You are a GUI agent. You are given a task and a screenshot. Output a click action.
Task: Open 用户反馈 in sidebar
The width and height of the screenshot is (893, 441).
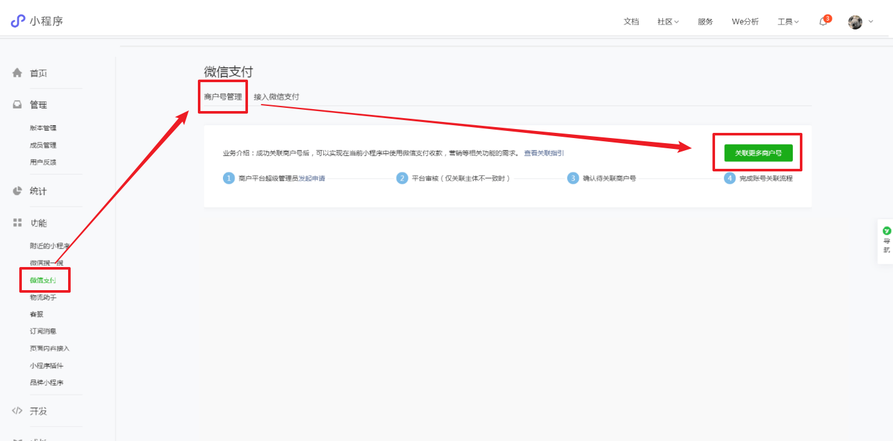pos(43,162)
